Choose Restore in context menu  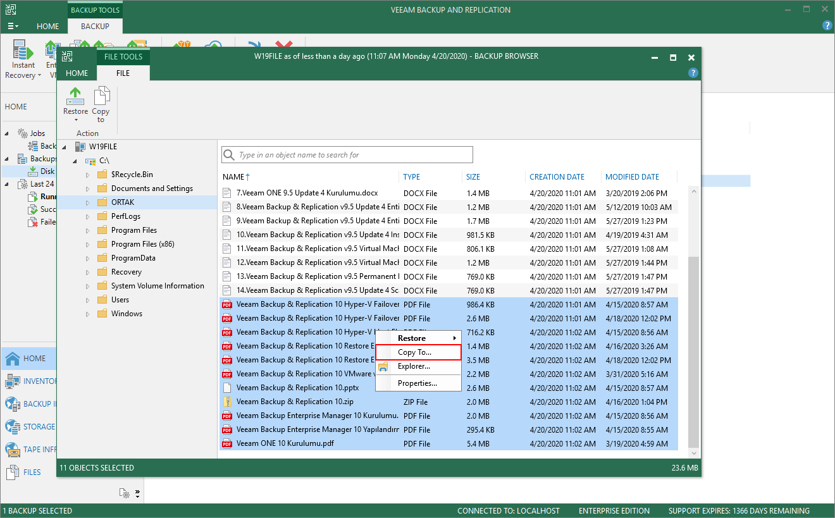418,338
